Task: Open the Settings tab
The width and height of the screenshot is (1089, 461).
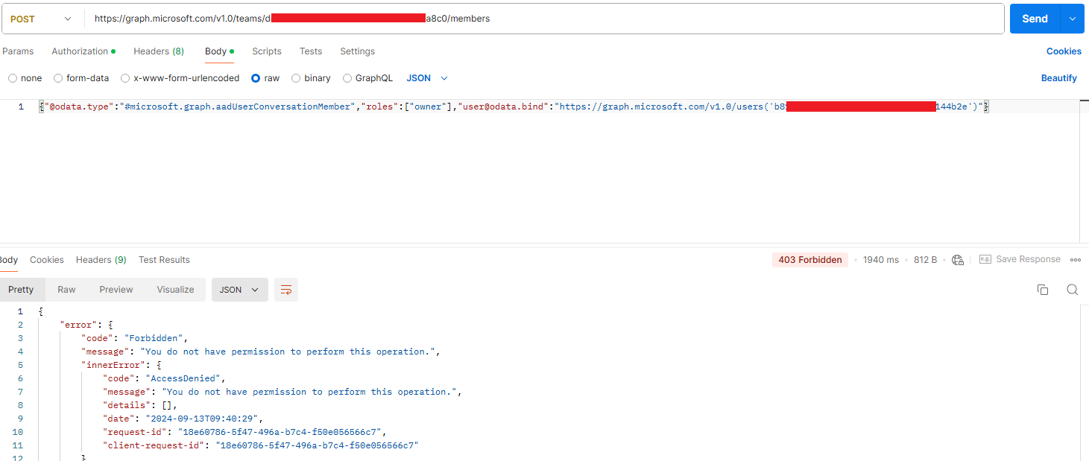Action: tap(357, 51)
